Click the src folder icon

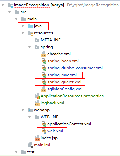tap(17, 12)
